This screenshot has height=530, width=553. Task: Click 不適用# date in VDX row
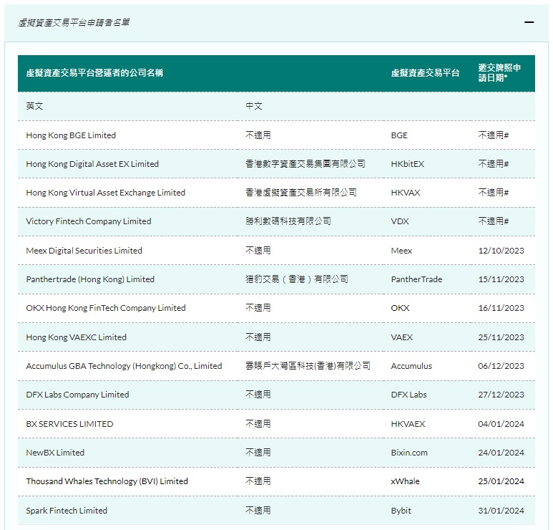click(494, 221)
